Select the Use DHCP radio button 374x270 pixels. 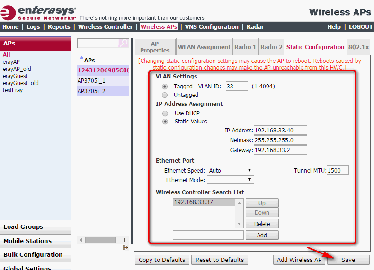pyautogui.click(x=165, y=113)
